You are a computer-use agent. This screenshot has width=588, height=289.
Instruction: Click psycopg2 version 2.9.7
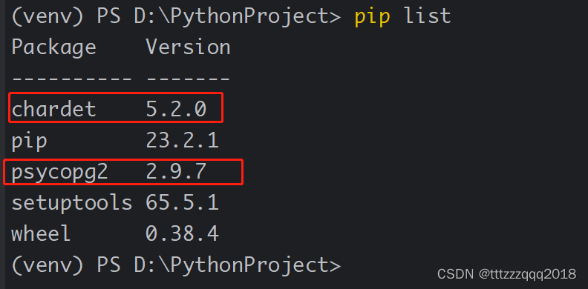coord(176,172)
